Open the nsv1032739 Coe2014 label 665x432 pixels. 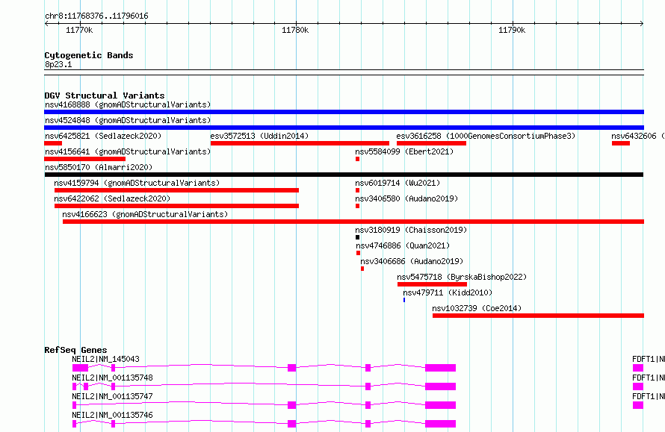477,308
